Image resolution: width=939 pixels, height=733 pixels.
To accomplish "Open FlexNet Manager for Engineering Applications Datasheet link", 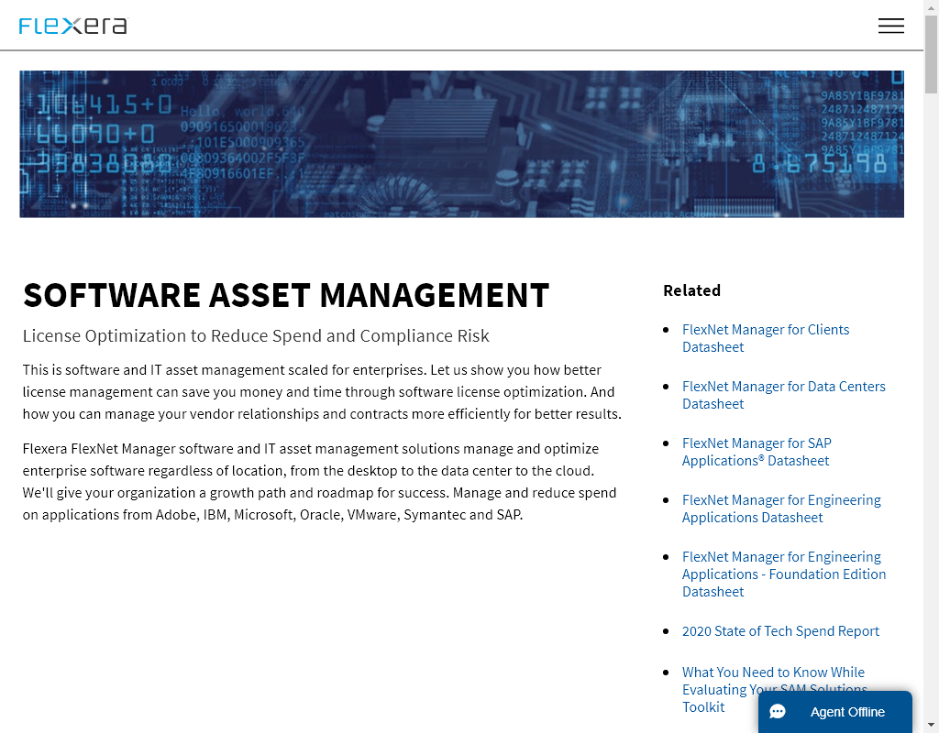I will [781, 509].
